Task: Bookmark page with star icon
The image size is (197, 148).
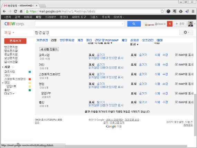Action: coord(162,11)
